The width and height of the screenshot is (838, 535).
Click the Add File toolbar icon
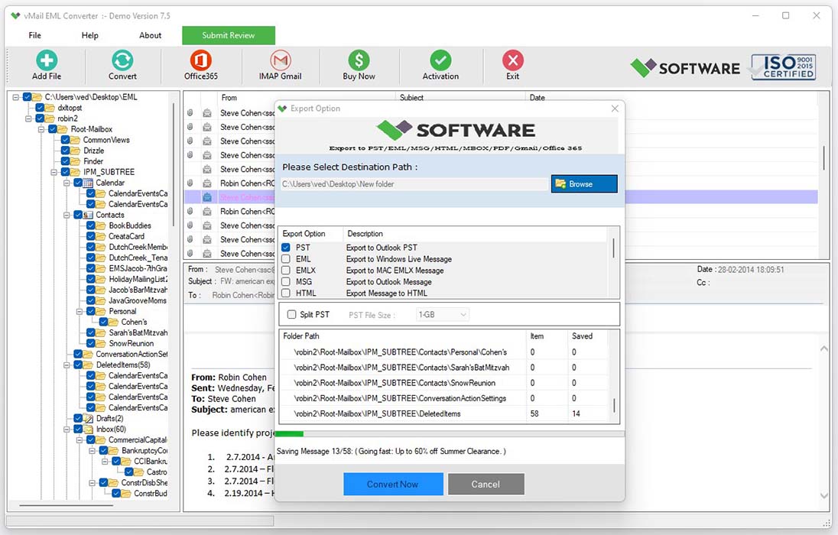47,60
